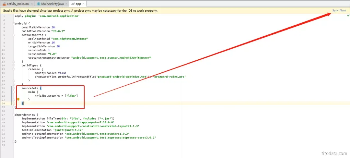Collapse the dependencies block fold marker
Image resolution: width=350 pixels, height=158 pixels.
tap(14, 115)
